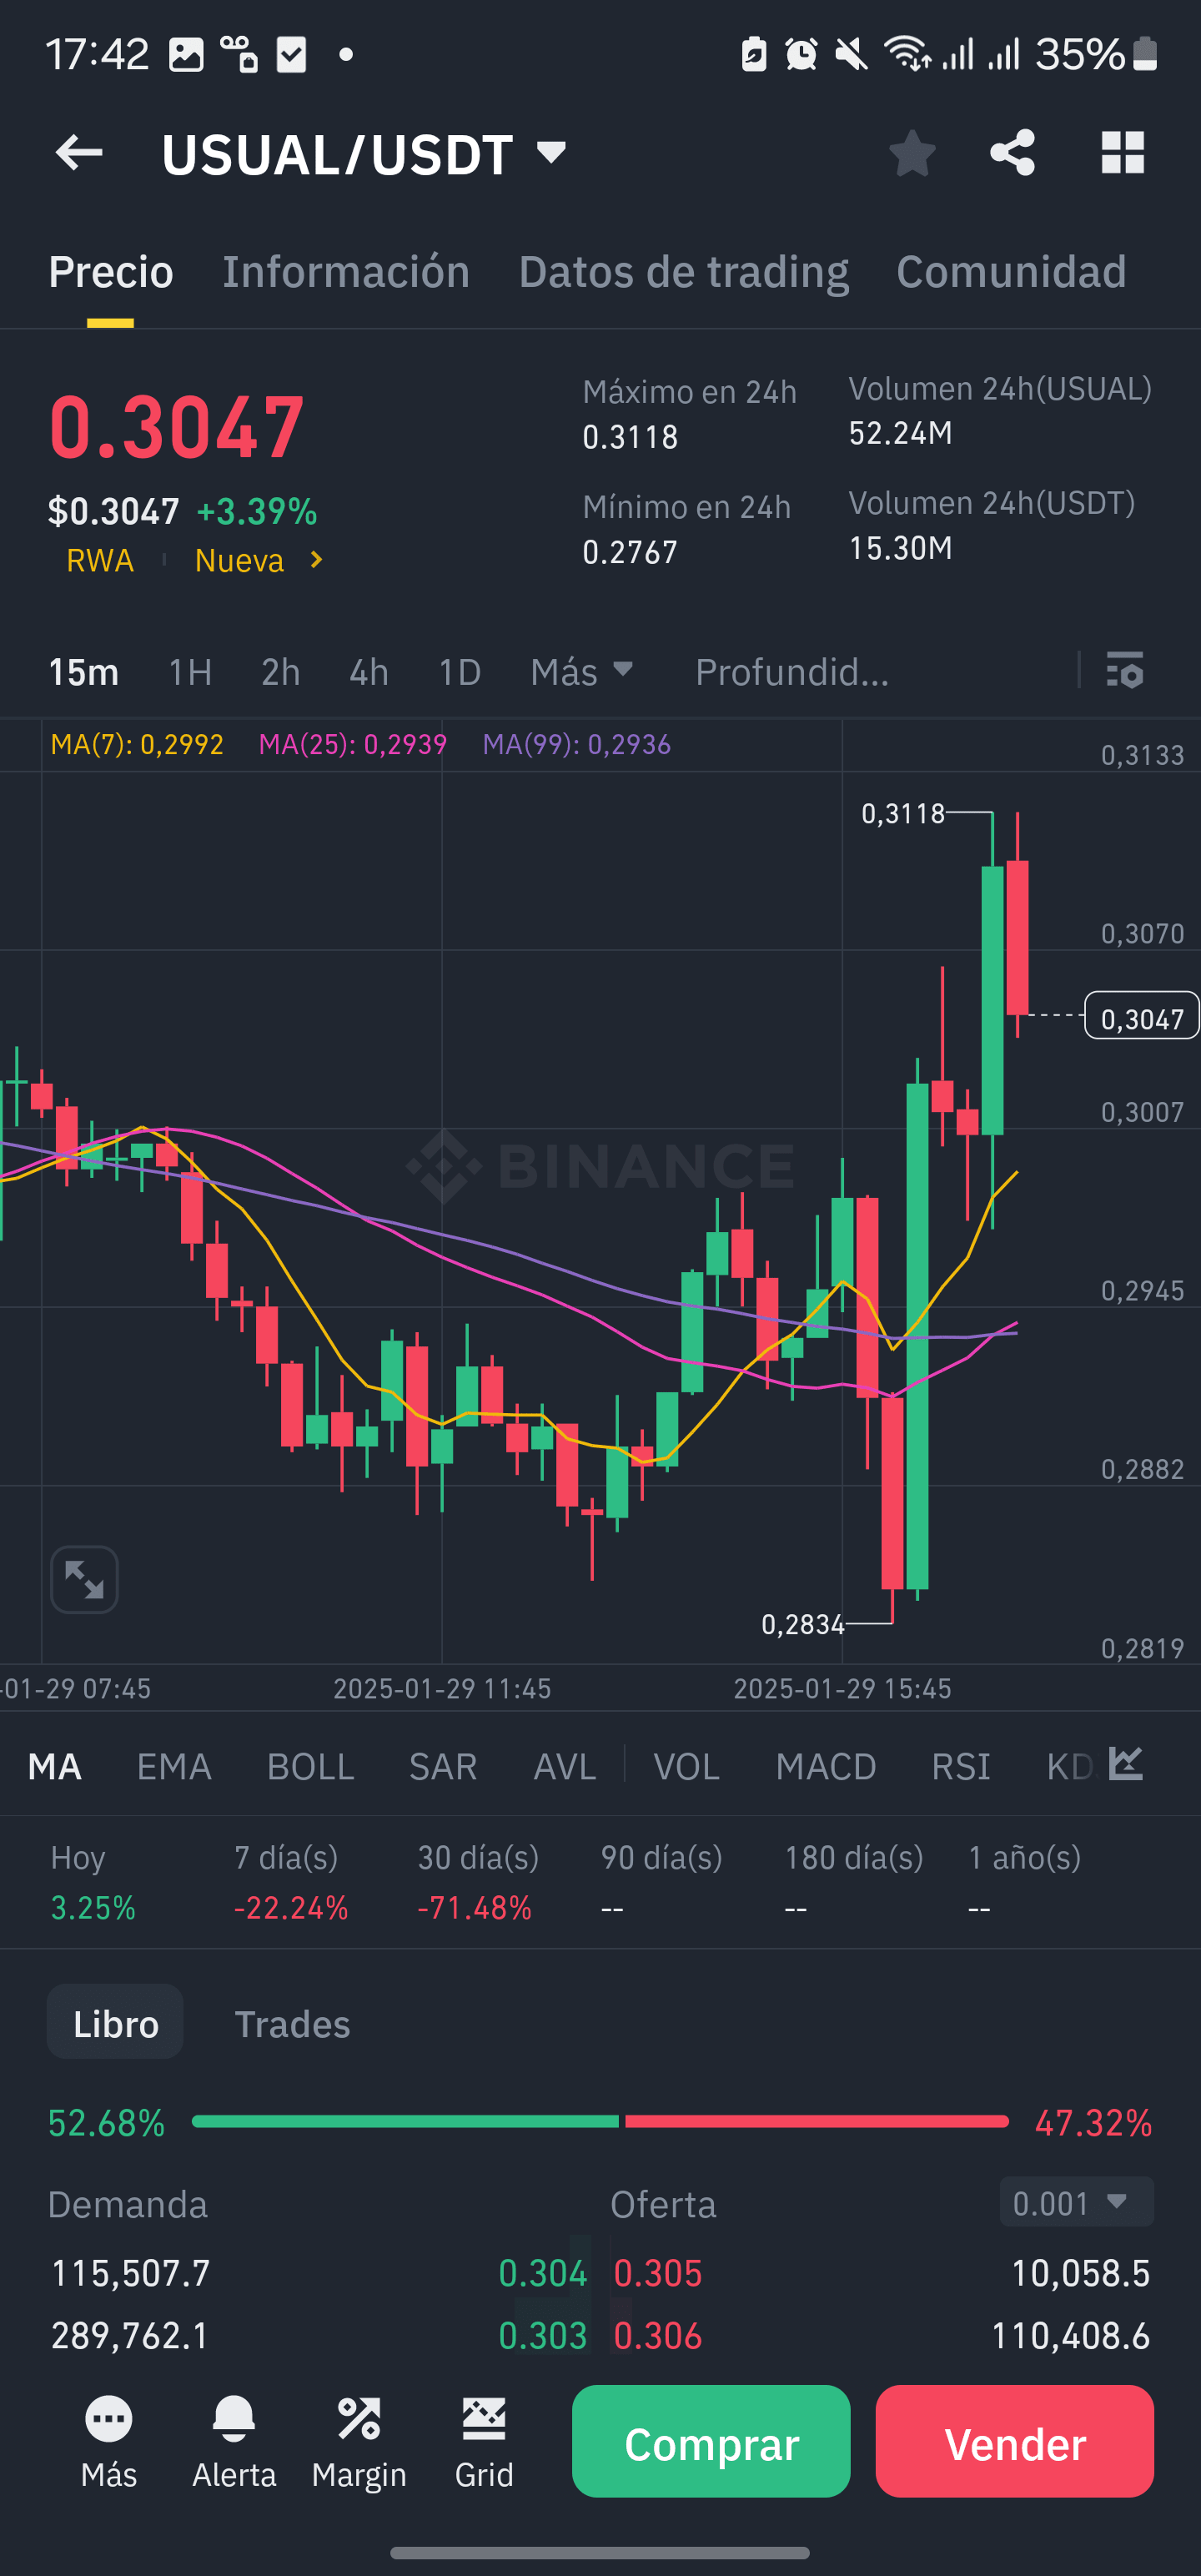Image resolution: width=1201 pixels, height=2576 pixels.
Task: Open chart settings icon
Action: 1125,670
